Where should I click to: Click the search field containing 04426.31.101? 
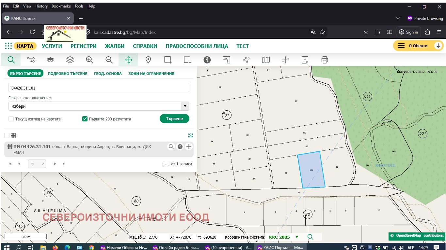coord(99,88)
